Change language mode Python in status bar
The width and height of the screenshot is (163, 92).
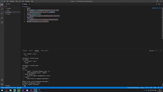pyautogui.click(x=155, y=88)
